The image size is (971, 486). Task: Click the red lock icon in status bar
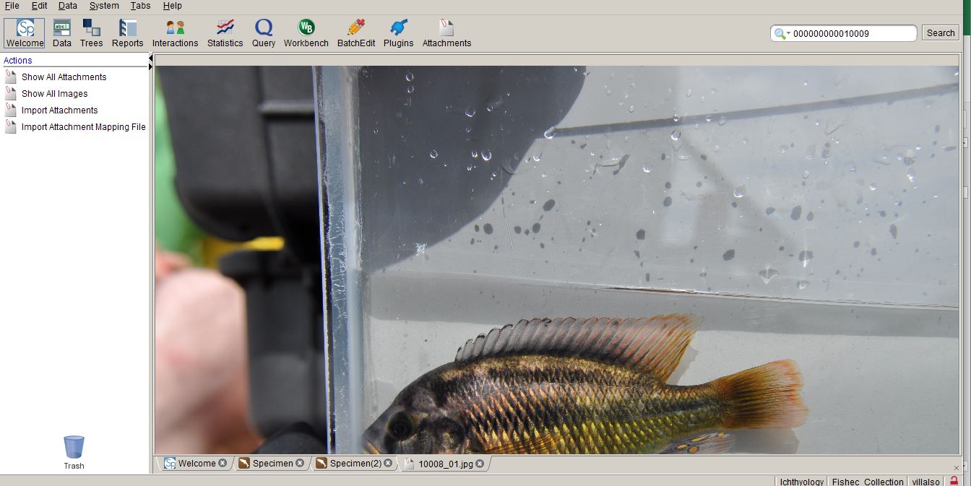coord(954,481)
